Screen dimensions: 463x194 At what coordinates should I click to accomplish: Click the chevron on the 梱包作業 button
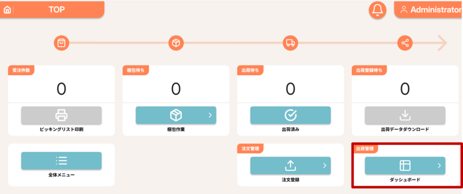210,115
